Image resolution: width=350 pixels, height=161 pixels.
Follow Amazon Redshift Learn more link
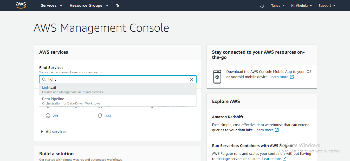click(x=264, y=130)
